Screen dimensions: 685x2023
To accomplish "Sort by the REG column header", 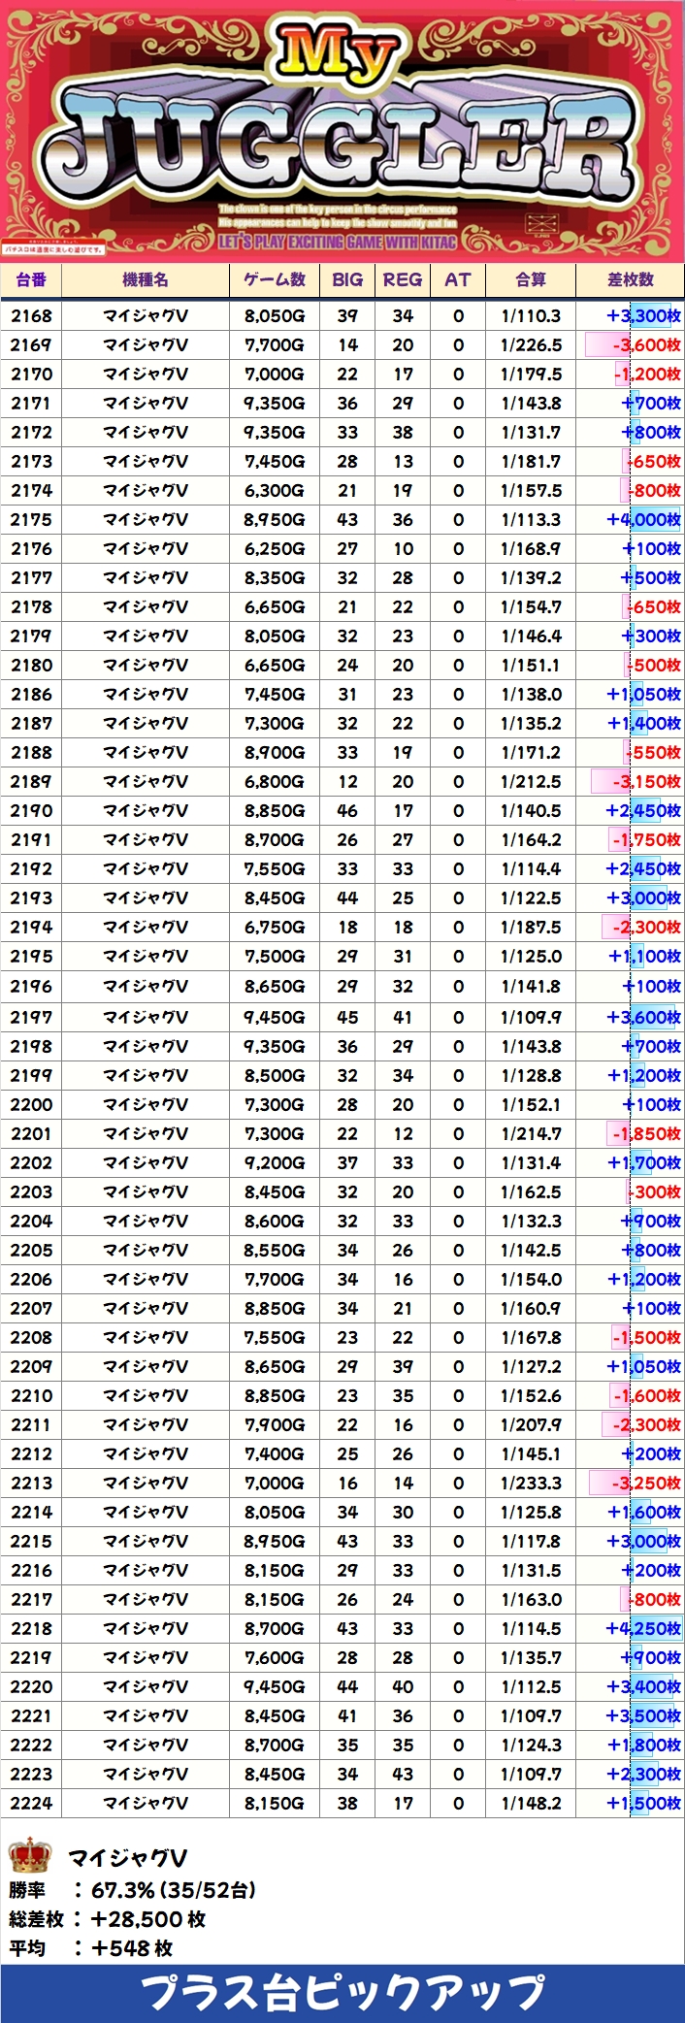I will coord(403,279).
